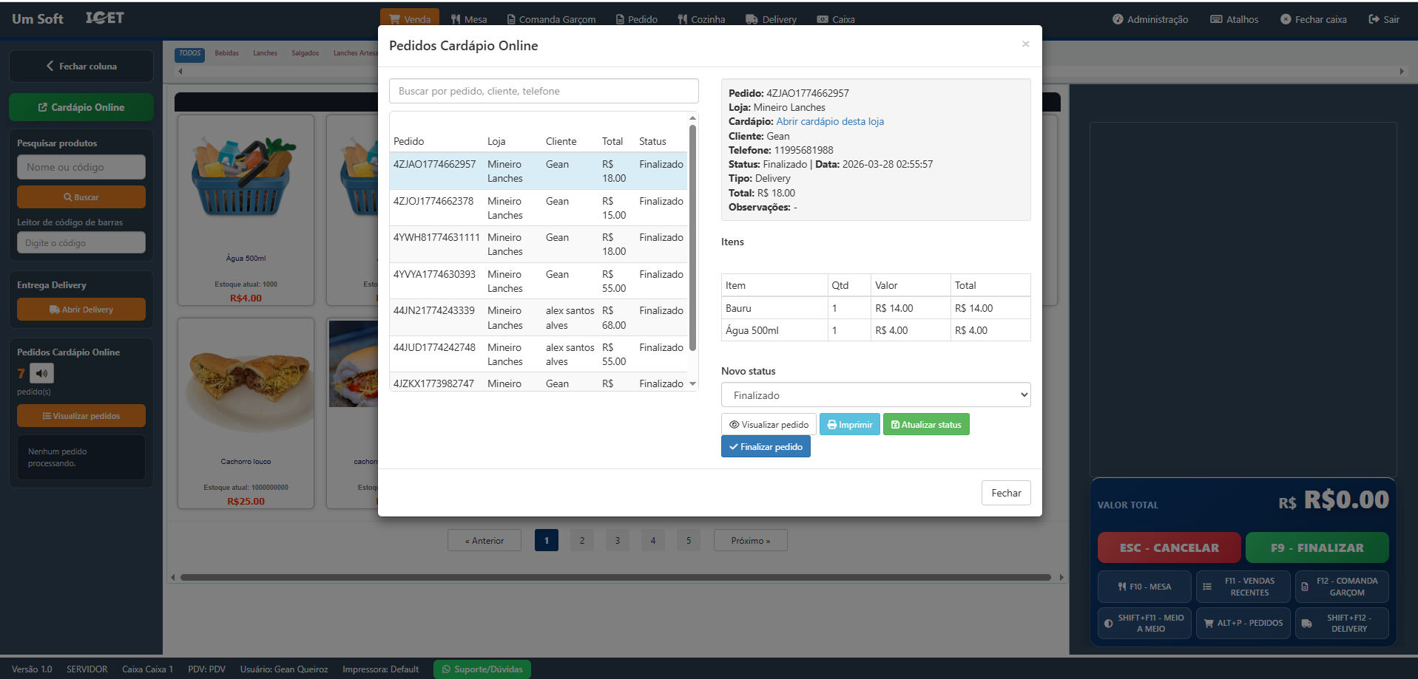This screenshot has height=679, width=1418.
Task: Open Abrir cardápio desta loja link
Action: pyautogui.click(x=830, y=122)
